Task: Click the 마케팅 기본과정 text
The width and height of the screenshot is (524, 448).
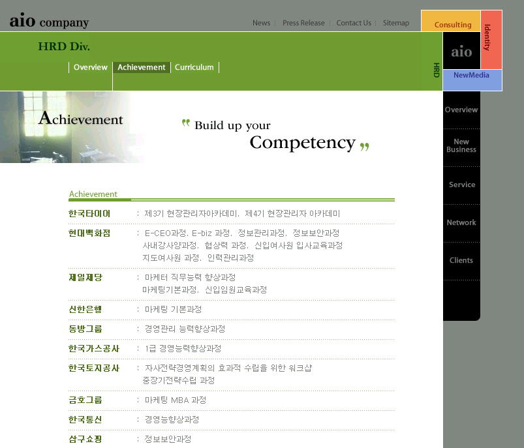Action: tap(173, 309)
